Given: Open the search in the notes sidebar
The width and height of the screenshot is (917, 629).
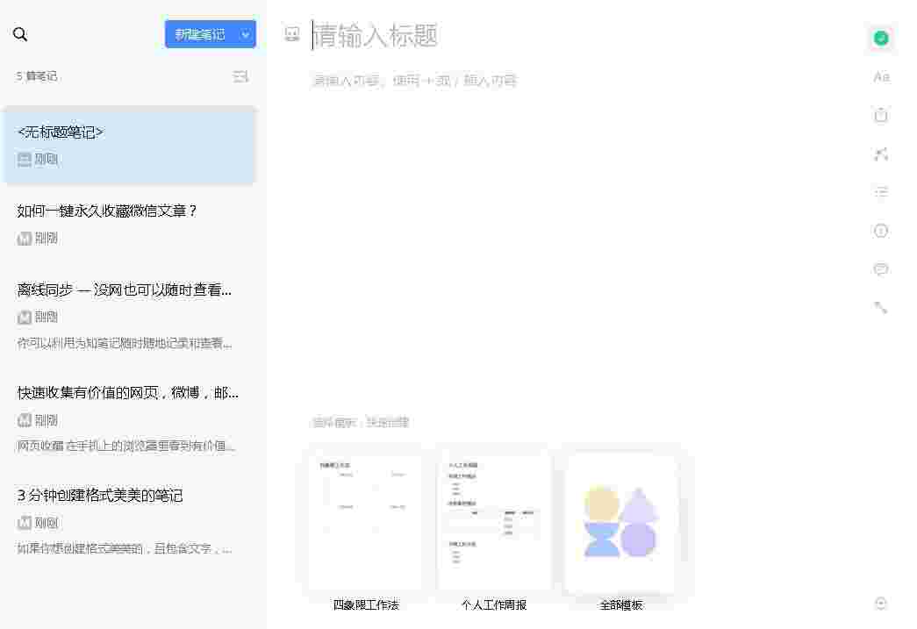Looking at the screenshot, I should point(21,33).
